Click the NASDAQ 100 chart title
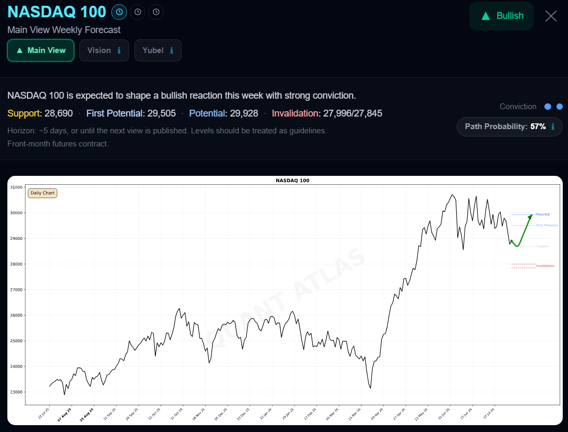Image resolution: width=568 pixels, height=432 pixels. point(293,181)
